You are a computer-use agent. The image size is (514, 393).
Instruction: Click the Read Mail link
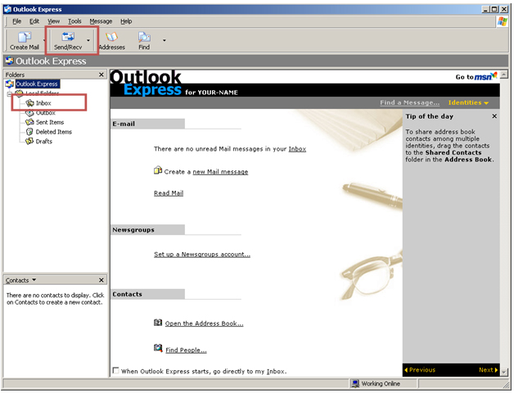[169, 193]
